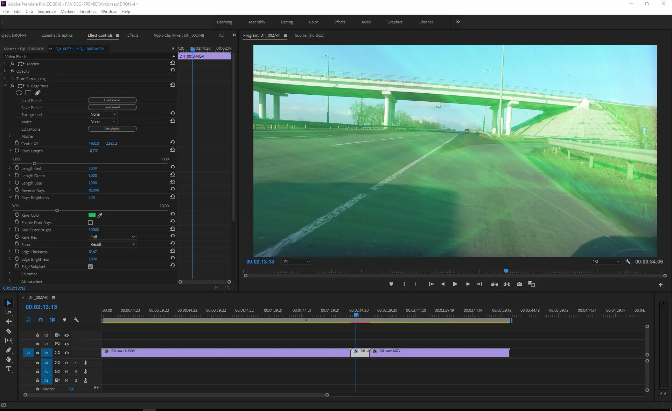Click the Rays Color green swatch

point(92,215)
